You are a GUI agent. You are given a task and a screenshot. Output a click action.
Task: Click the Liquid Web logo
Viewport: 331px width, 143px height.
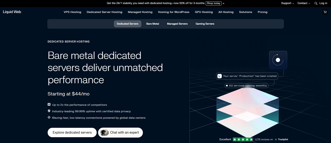12,12
